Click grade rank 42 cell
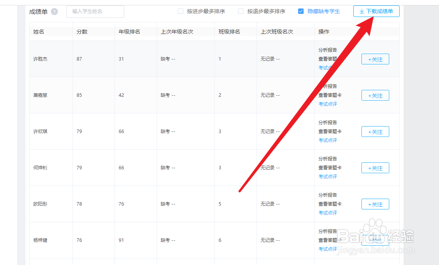 click(x=121, y=95)
